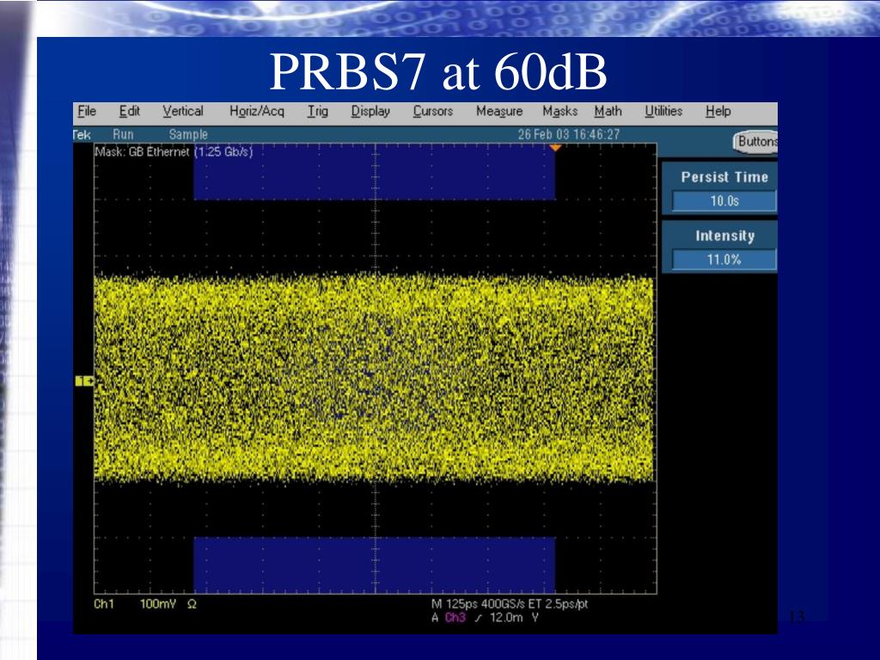Click the Persist Time 10.0s field
This screenshot has width=880, height=660.
click(x=724, y=201)
